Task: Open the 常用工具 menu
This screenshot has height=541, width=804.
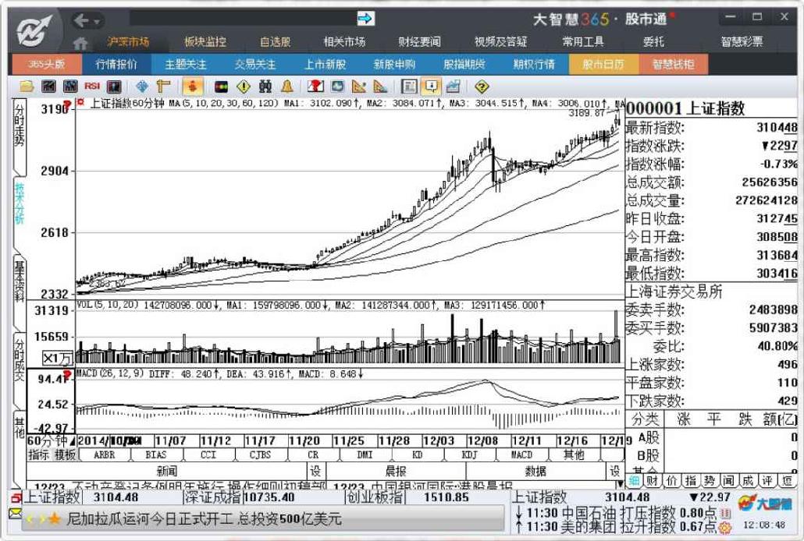Action: point(583,41)
